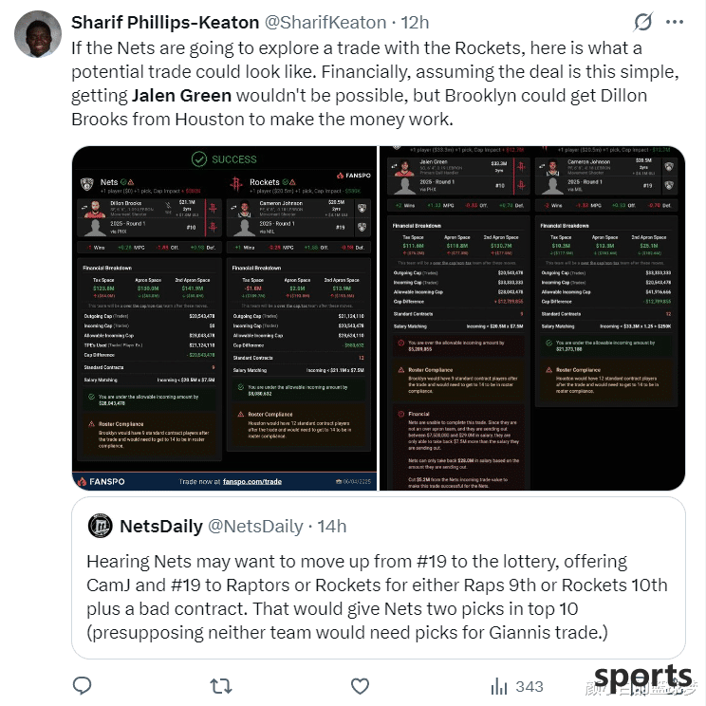The width and height of the screenshot is (706, 706).
Task: Click the Grok slash-circle icon
Action: click(x=642, y=22)
